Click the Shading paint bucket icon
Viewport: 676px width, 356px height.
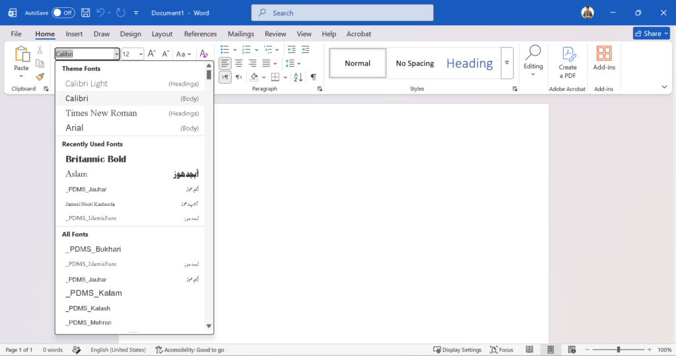point(254,77)
